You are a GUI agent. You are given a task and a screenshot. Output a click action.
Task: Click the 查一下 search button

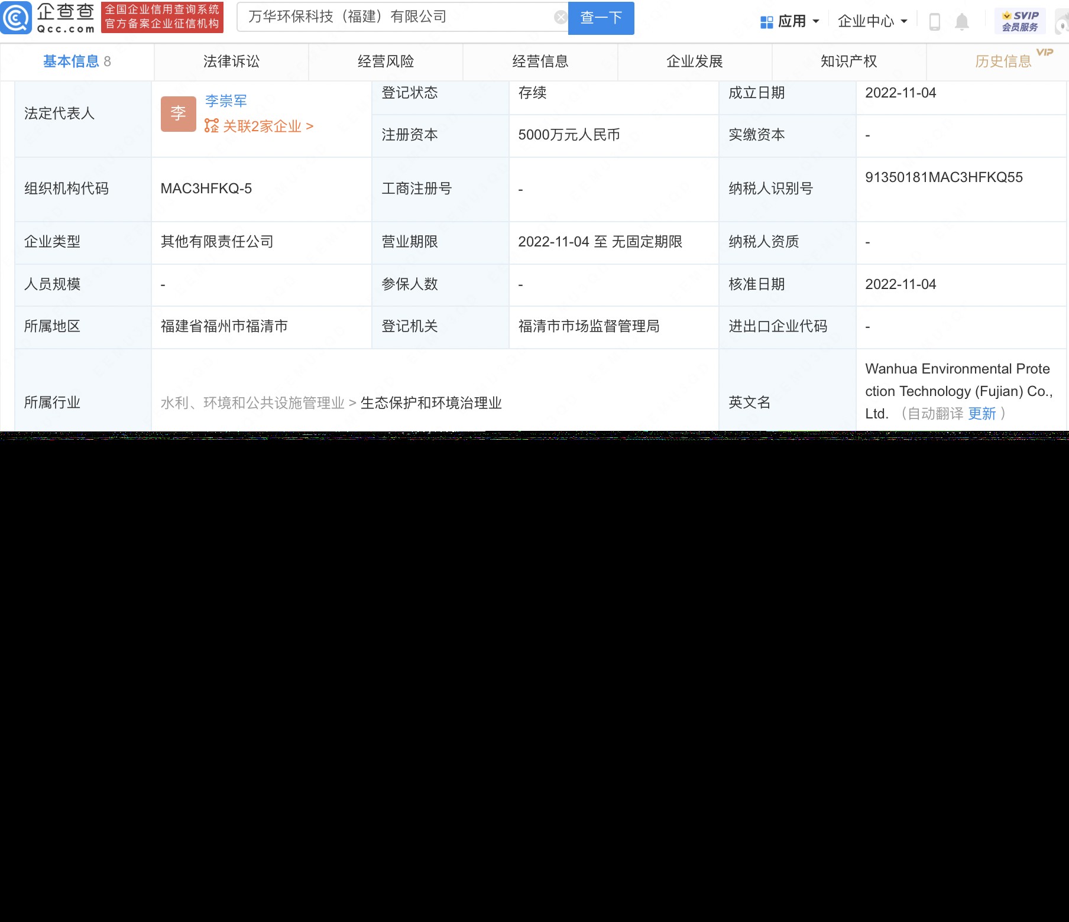(x=601, y=18)
